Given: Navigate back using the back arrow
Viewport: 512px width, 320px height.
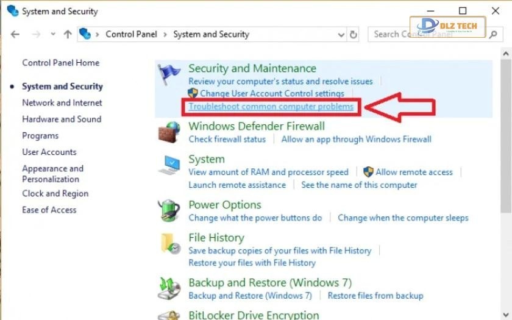Looking at the screenshot, I should [15, 34].
